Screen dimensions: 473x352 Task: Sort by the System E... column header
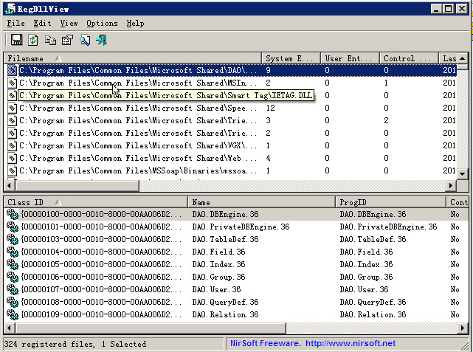[291, 58]
